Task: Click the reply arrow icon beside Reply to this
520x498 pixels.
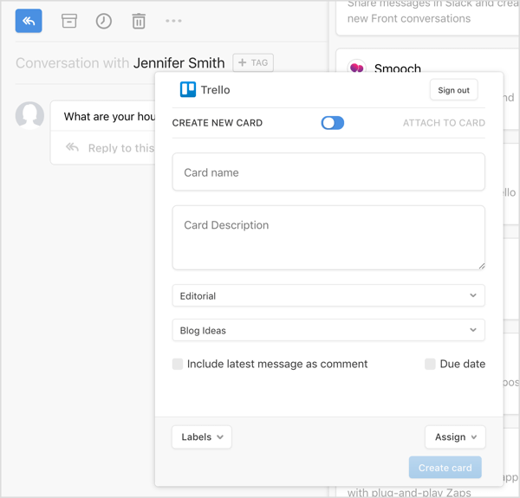Action: 72,147
